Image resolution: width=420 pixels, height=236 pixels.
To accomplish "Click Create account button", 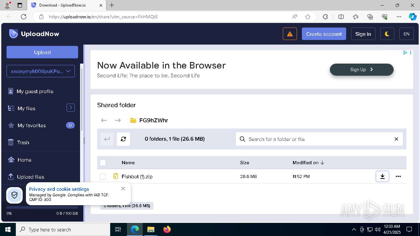I will (x=324, y=34).
